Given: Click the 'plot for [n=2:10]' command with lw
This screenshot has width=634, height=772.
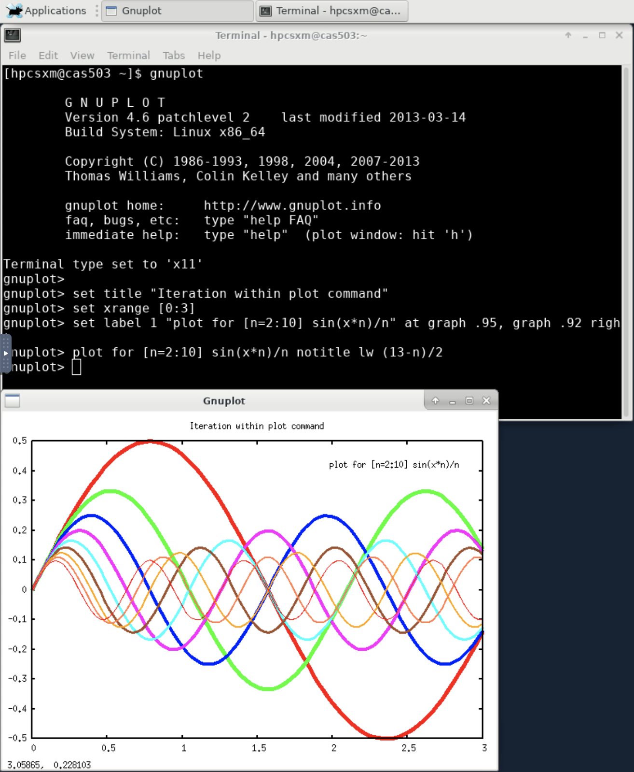Looking at the screenshot, I should coord(227,353).
